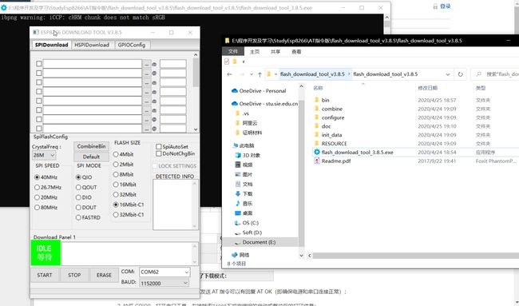Open the 文件 menu in Explorer
The height and width of the screenshot is (306, 519).
pyautogui.click(x=232, y=52)
